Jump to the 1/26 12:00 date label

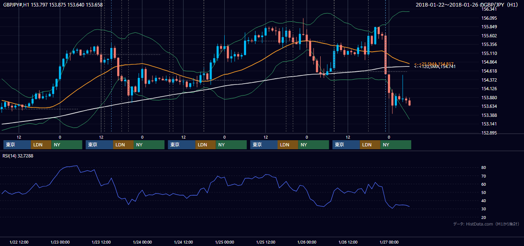(348, 242)
